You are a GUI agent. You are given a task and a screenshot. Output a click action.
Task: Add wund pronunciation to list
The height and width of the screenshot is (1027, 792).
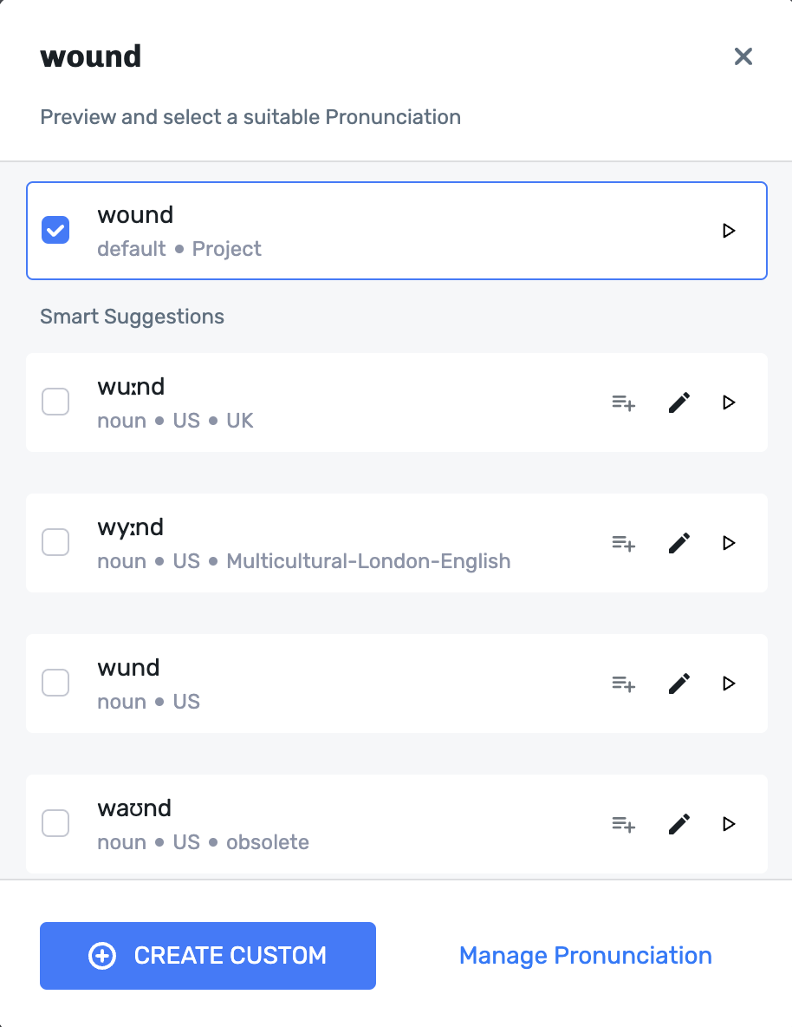tap(624, 684)
